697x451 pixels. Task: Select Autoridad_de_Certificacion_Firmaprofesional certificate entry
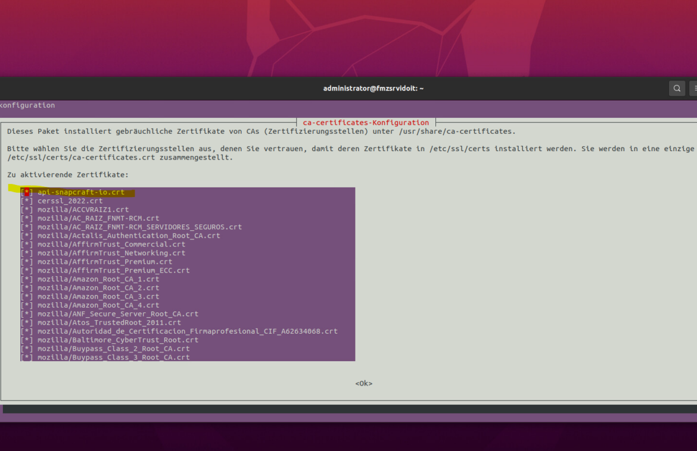tap(187, 331)
